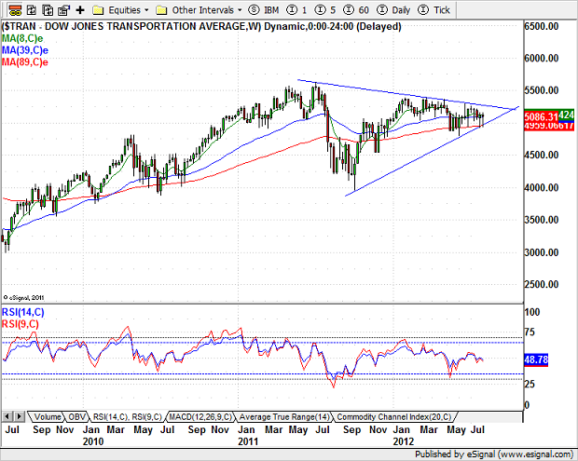Screen dimensions: 578x461
Task: Select the MA(89,C)e study label
Action: (25, 61)
